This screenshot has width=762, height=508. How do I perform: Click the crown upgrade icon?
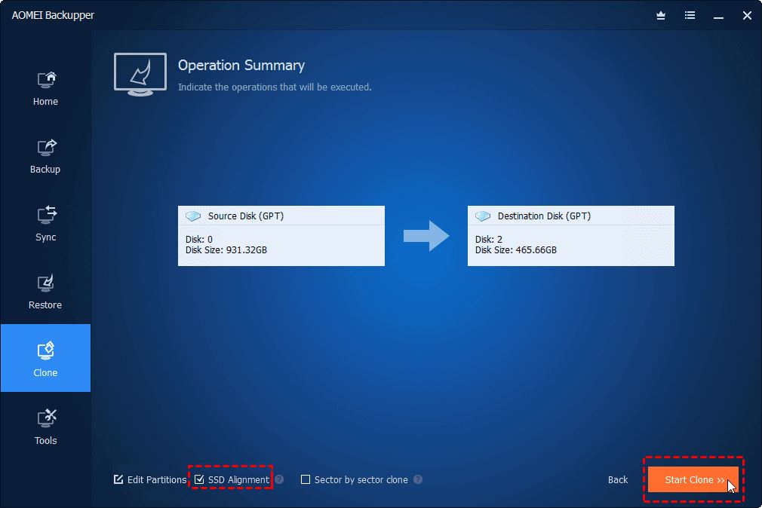click(x=661, y=15)
